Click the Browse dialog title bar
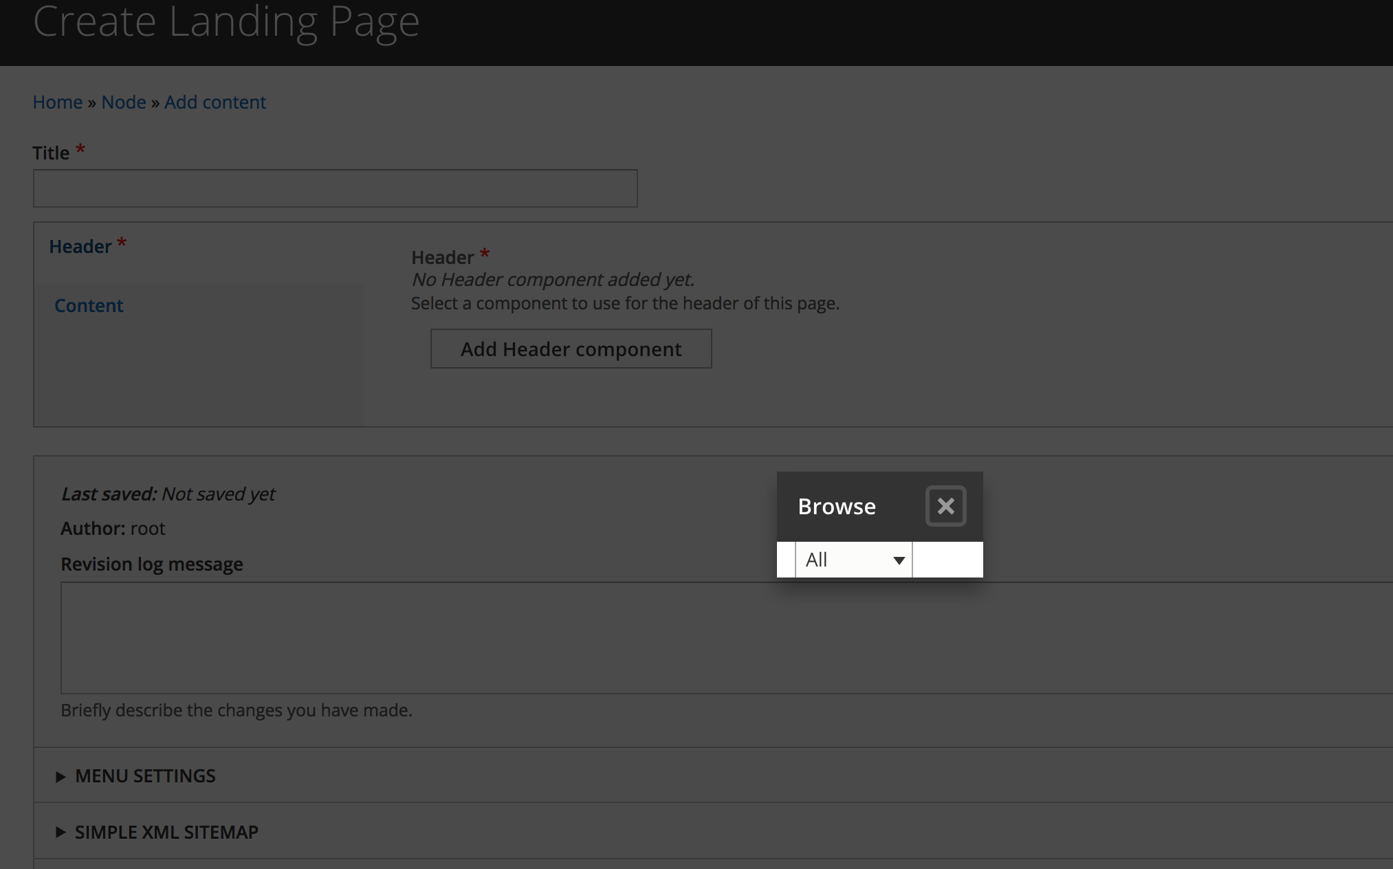This screenshot has width=1393, height=869. coord(836,506)
